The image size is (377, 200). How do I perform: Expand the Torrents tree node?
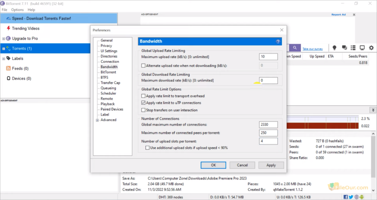tap(4, 48)
